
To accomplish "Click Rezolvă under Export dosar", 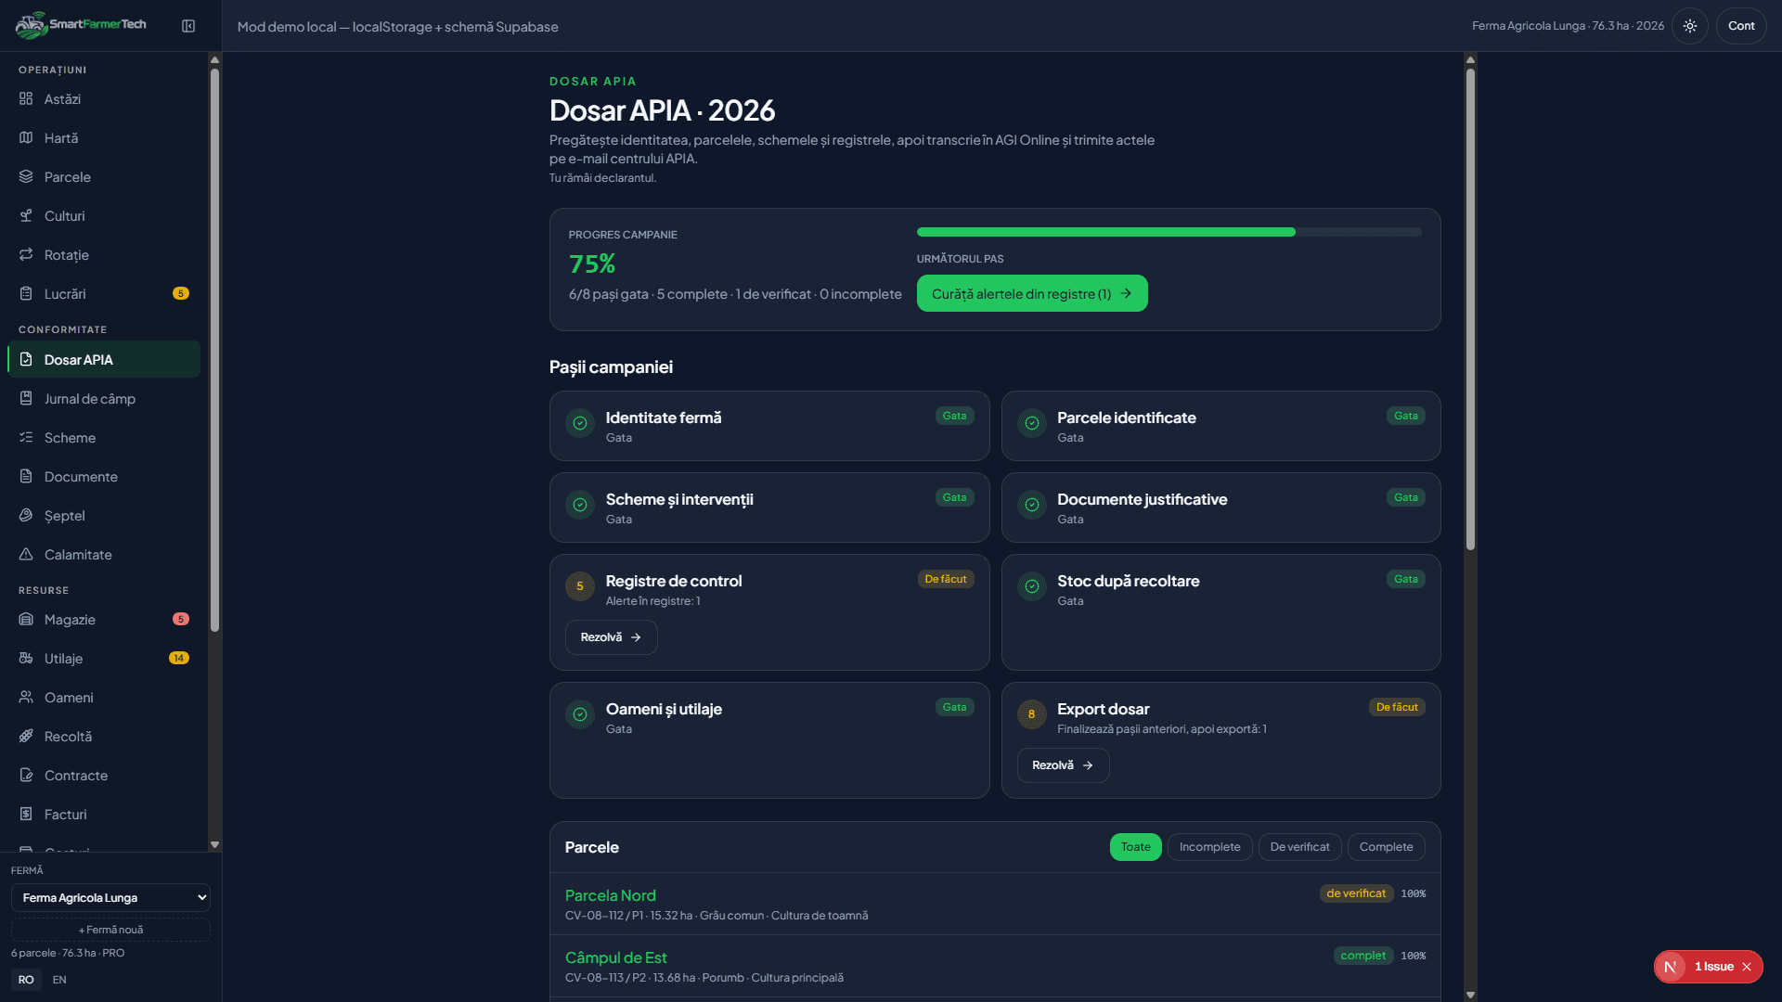I will [1064, 765].
